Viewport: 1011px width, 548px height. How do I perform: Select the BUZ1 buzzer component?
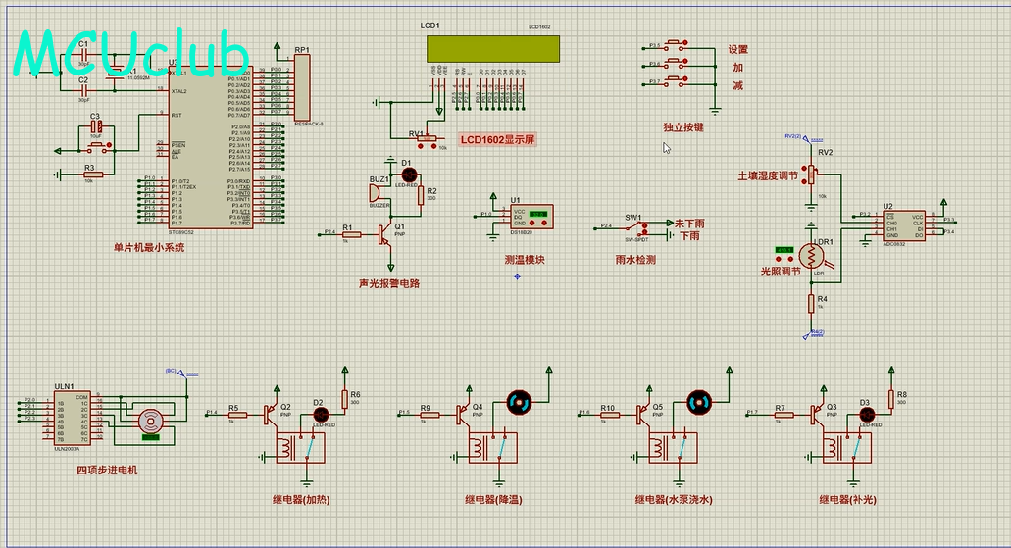379,194
